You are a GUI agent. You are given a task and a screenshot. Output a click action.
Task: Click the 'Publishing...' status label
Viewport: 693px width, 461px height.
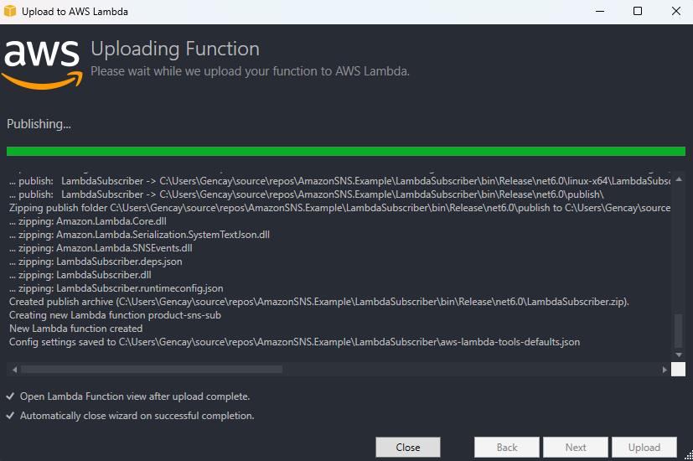pos(39,124)
